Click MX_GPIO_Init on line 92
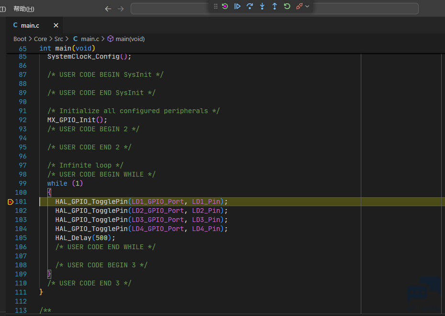Screen dimensions: 445x316 (x=71, y=120)
